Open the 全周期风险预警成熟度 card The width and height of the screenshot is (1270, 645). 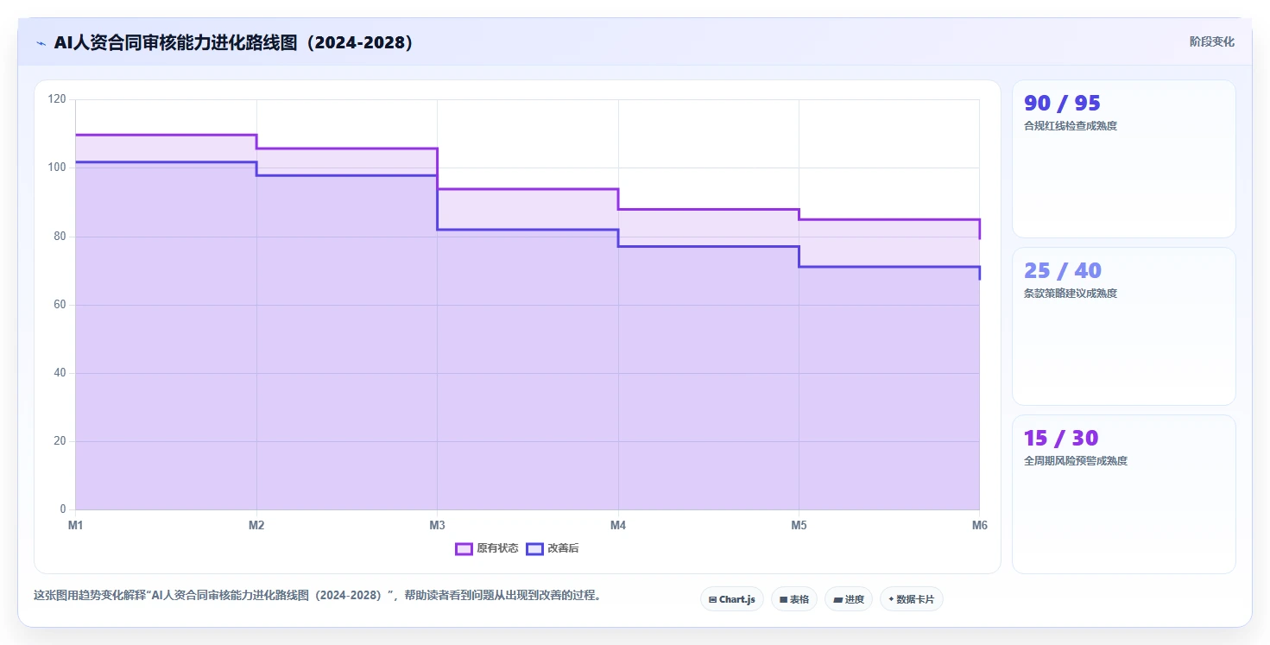1124,494
